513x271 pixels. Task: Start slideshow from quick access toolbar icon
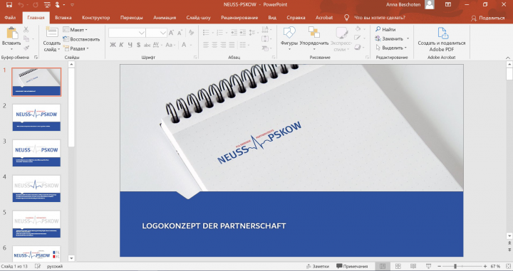(x=47, y=4)
